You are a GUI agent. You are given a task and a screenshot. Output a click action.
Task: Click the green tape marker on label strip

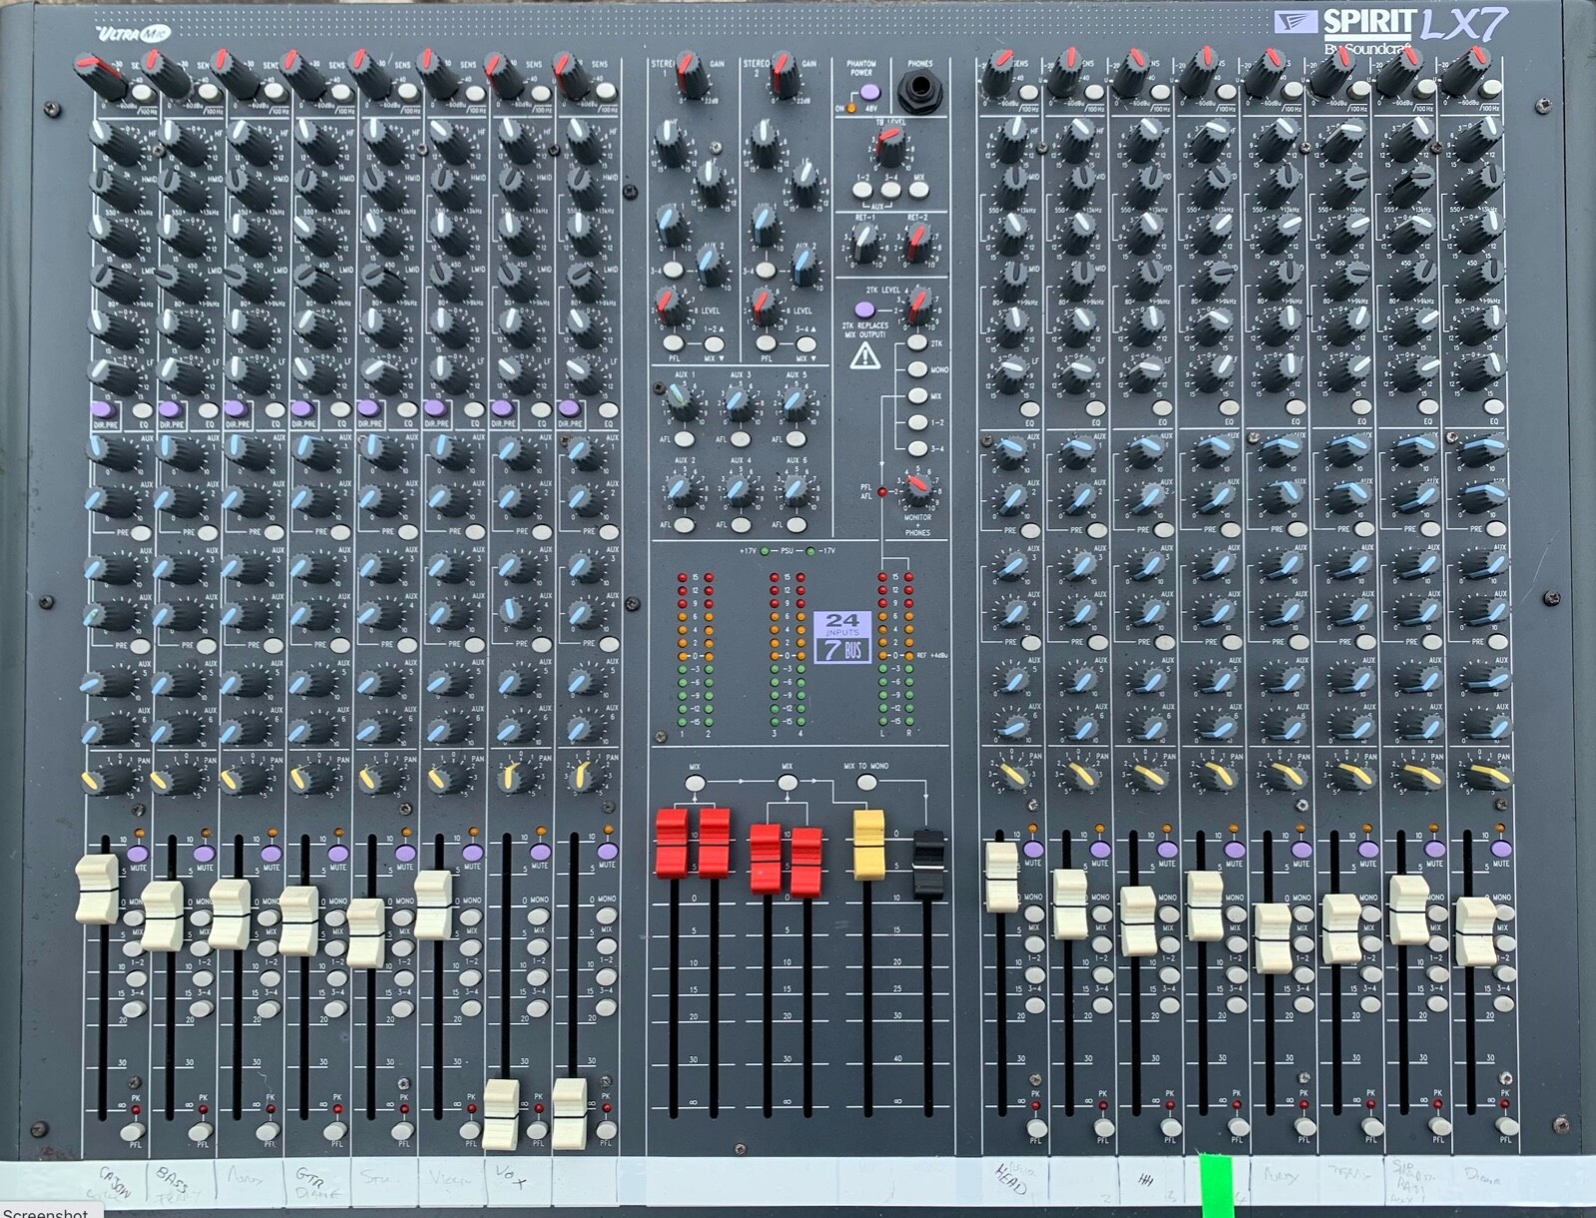tap(1216, 1184)
